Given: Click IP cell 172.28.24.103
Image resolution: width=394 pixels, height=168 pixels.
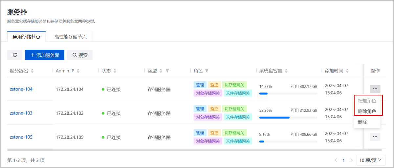Looking at the screenshot, I should (x=70, y=113).
